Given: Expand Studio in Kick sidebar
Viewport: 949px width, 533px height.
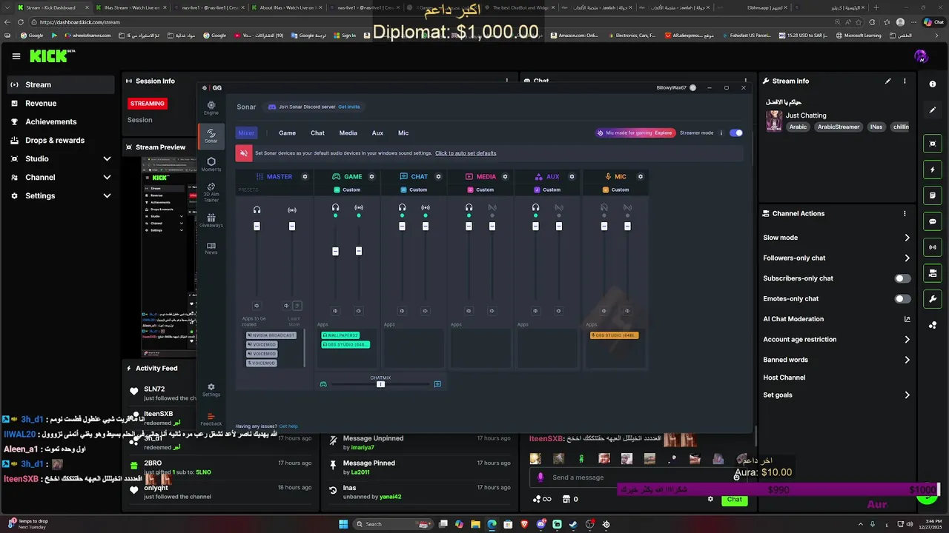Looking at the screenshot, I should coord(107,159).
